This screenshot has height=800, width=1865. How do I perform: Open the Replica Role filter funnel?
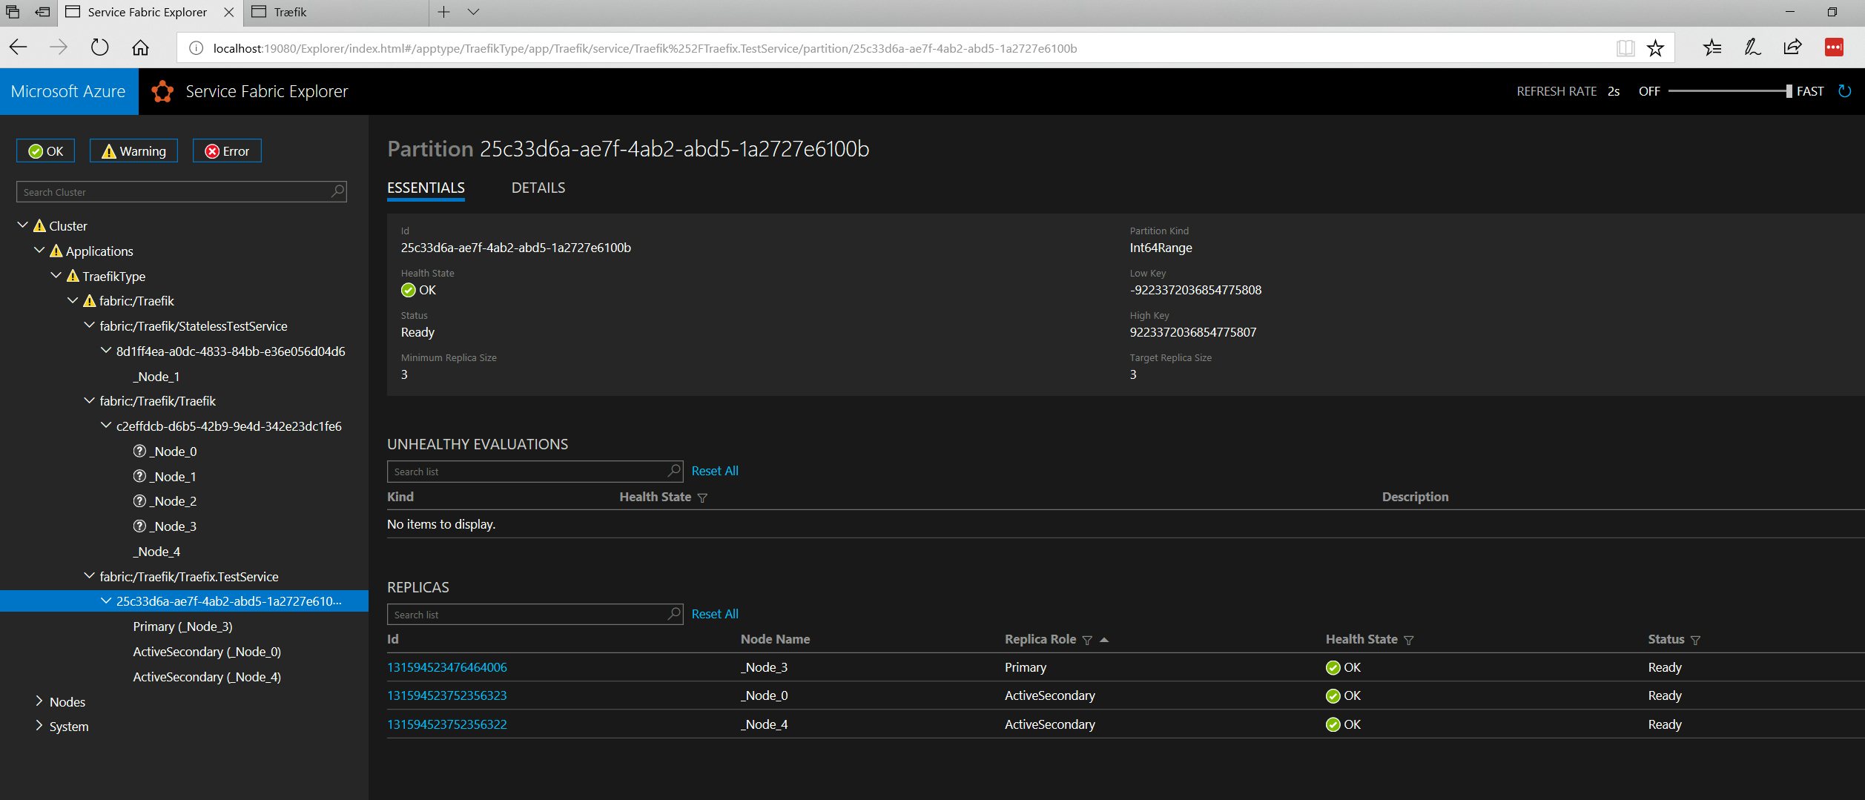(x=1087, y=640)
